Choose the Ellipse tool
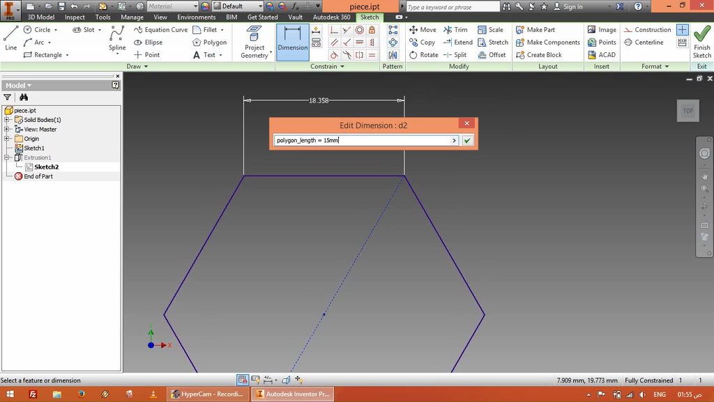The width and height of the screenshot is (714, 402). click(x=149, y=42)
